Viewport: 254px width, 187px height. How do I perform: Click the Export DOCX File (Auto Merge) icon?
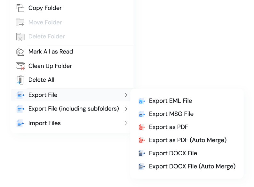click(x=142, y=167)
